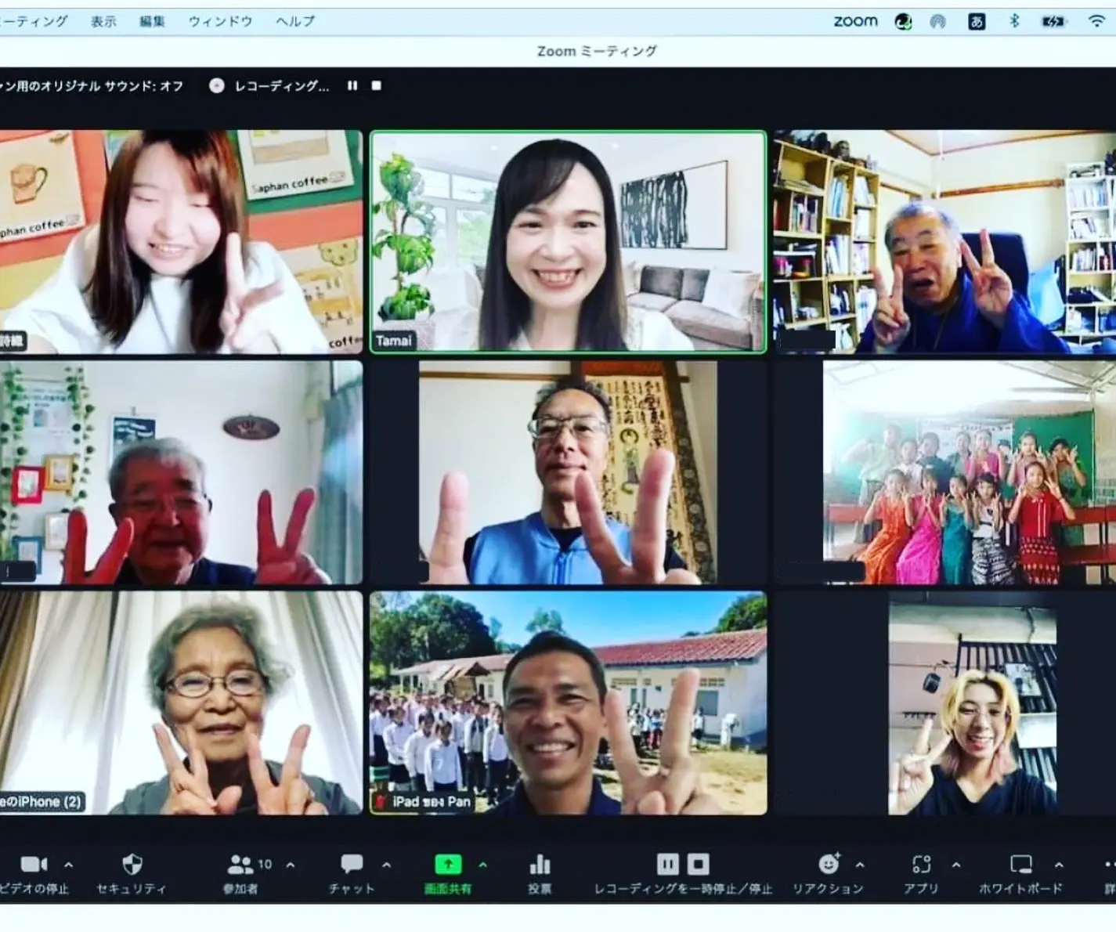The image size is (1116, 932).
Task: Toggle video off with camera icon
Action: click(x=33, y=865)
